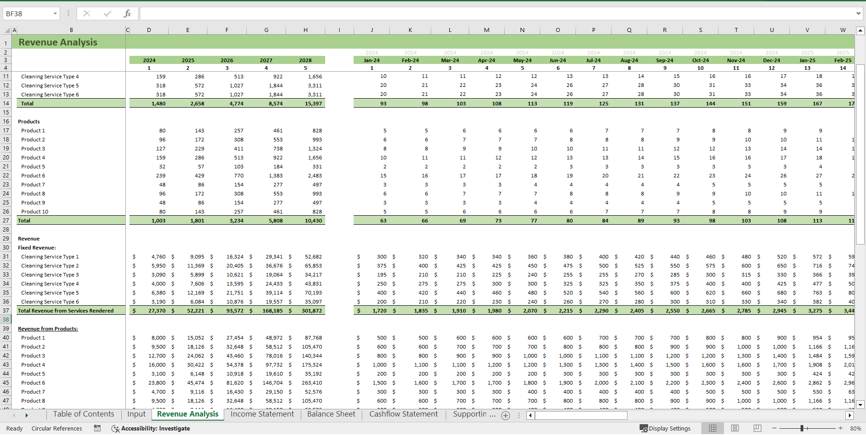Click 'Cleaning Service Type 1' revenue label
This screenshot has width=866, height=435.
pos(50,257)
